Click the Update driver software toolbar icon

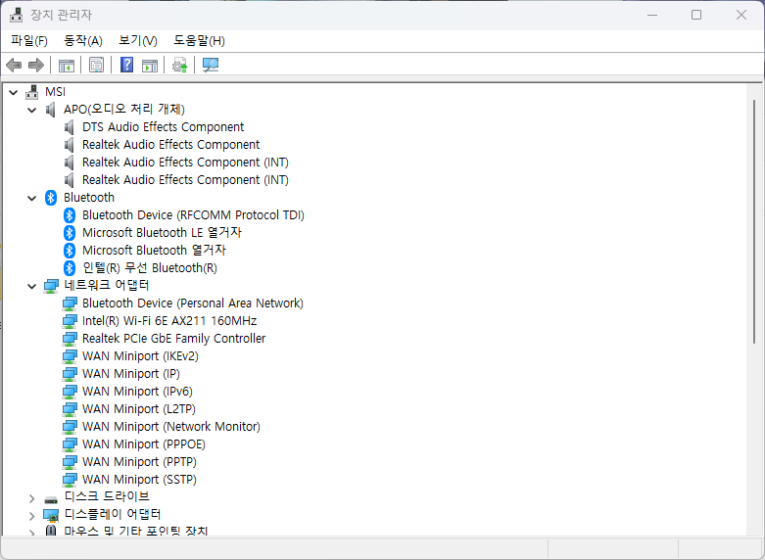click(179, 65)
